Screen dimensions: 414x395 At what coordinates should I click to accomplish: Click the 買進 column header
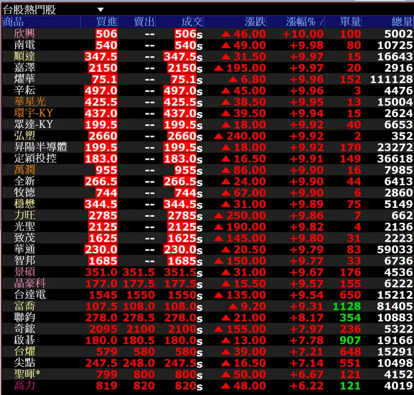coord(107,22)
